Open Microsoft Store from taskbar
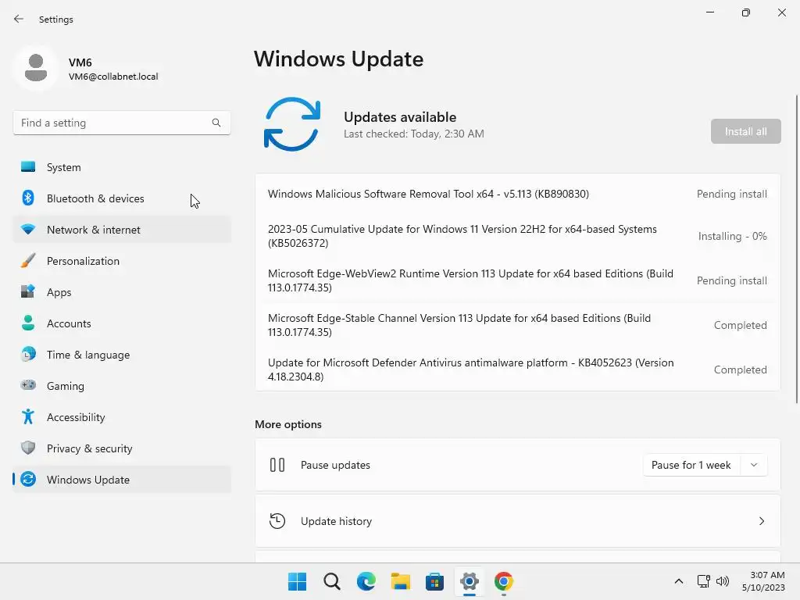The image size is (800, 600). click(434, 581)
